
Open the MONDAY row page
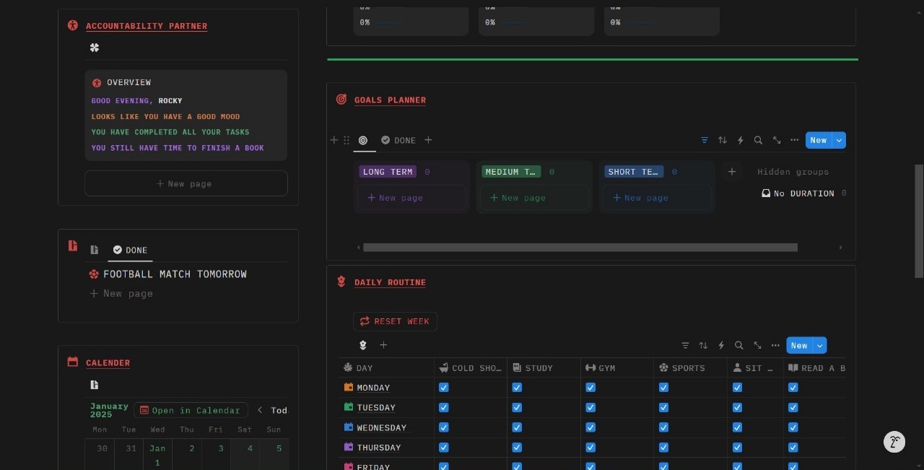pyautogui.click(x=373, y=388)
